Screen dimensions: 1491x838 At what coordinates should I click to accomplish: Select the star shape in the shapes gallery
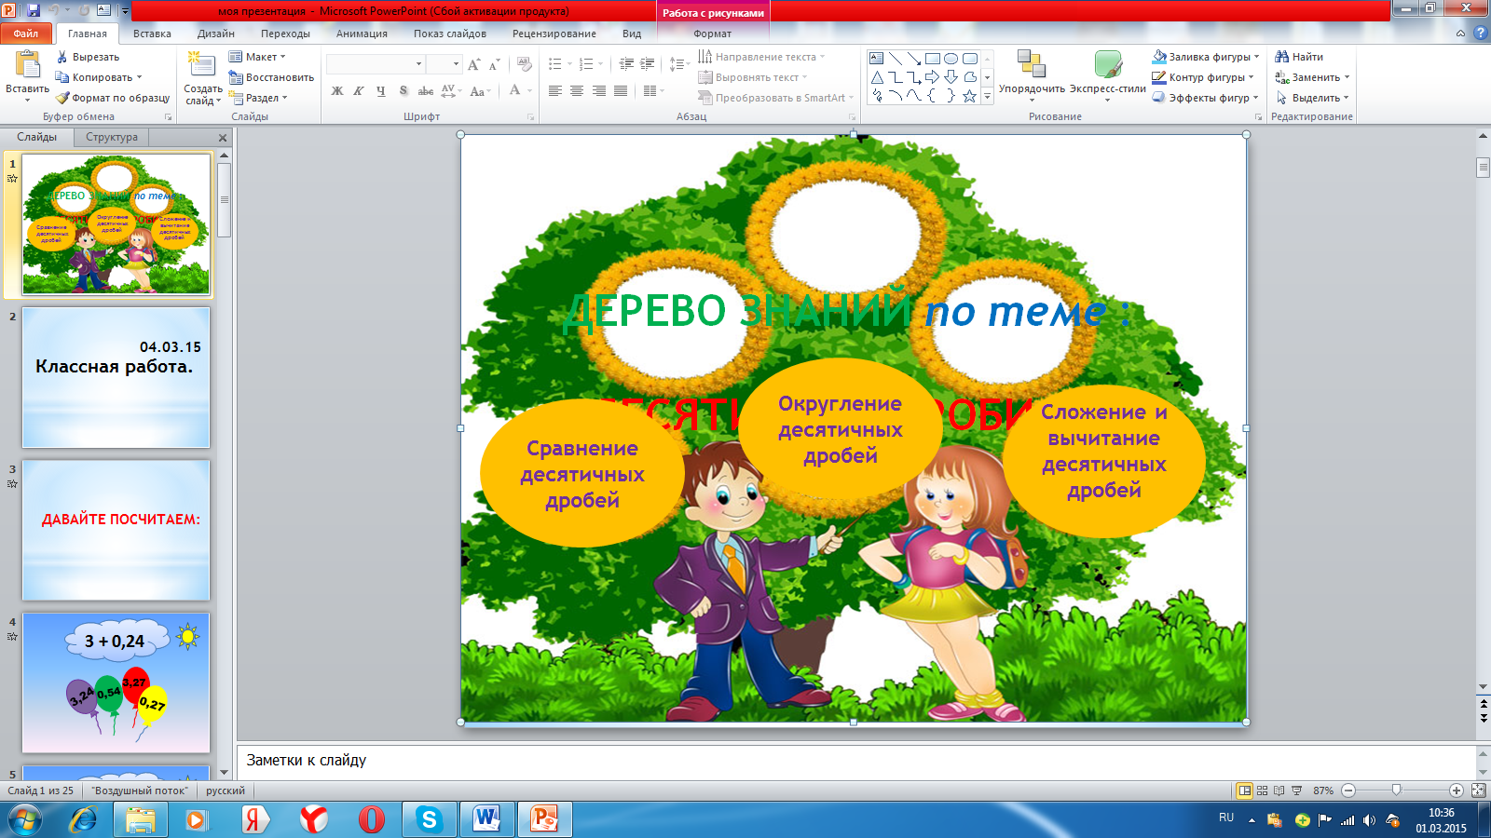[x=970, y=96]
